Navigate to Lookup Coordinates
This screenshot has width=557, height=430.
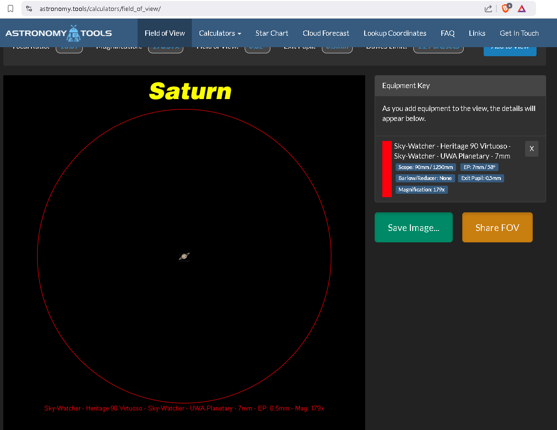point(395,33)
